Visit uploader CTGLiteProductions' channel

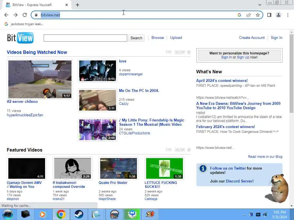(x=134, y=133)
